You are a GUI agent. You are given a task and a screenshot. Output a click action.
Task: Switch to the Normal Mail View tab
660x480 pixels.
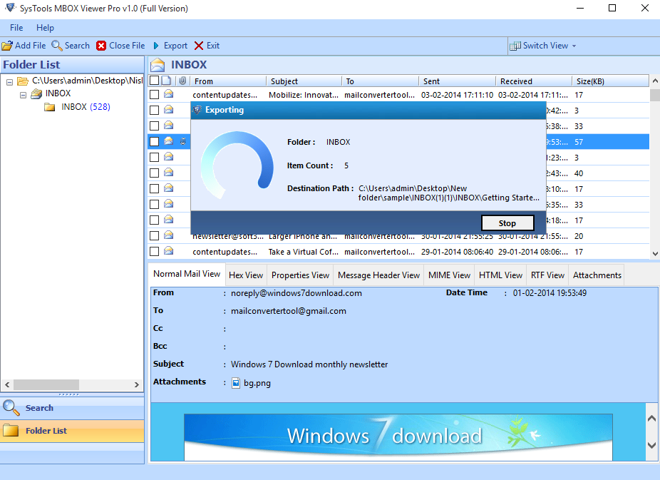pos(187,274)
